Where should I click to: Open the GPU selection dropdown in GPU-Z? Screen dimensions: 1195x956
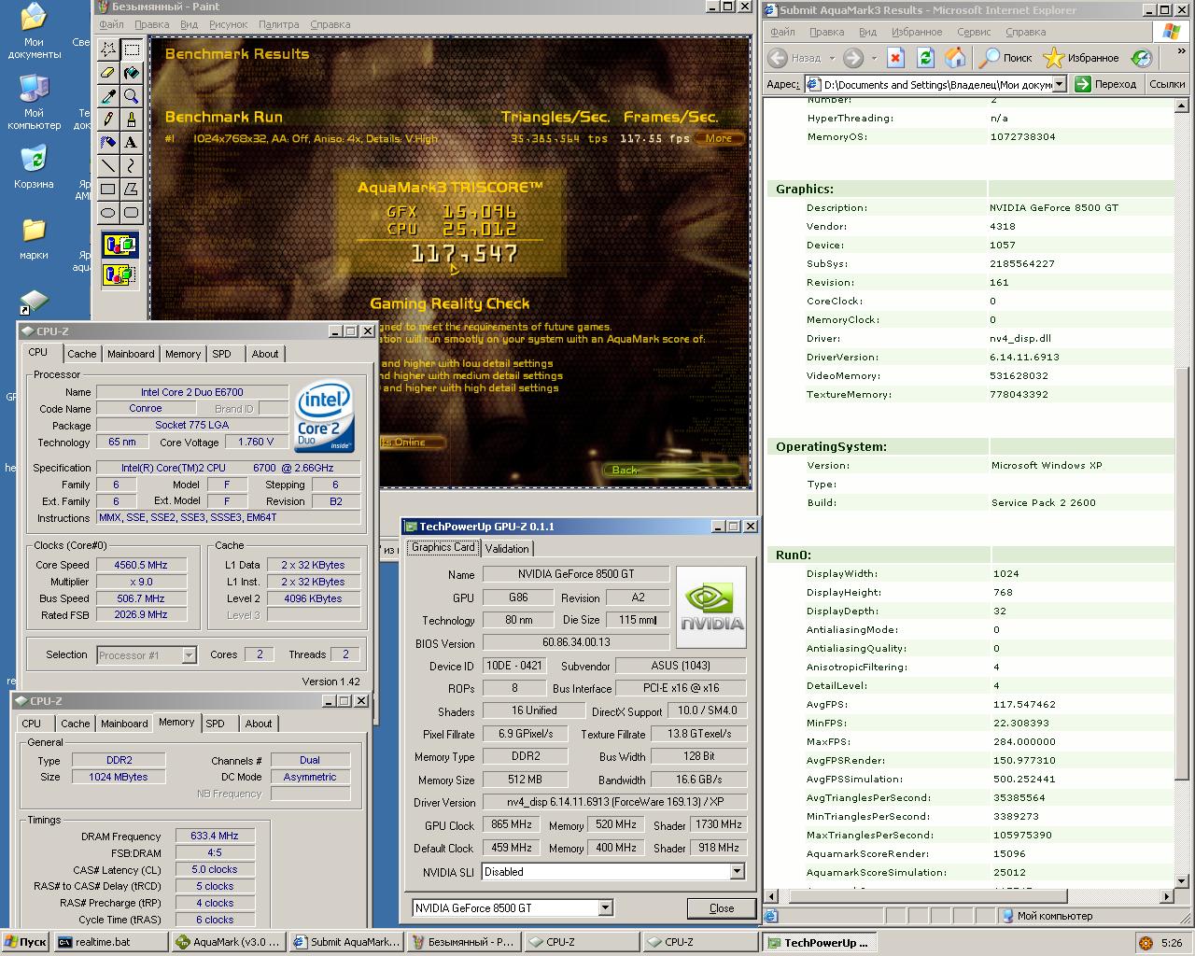(605, 907)
